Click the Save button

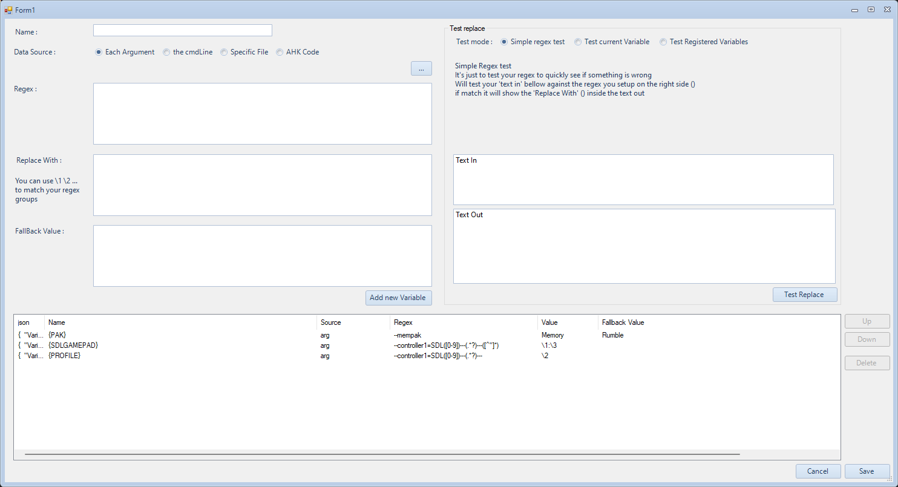[867, 471]
